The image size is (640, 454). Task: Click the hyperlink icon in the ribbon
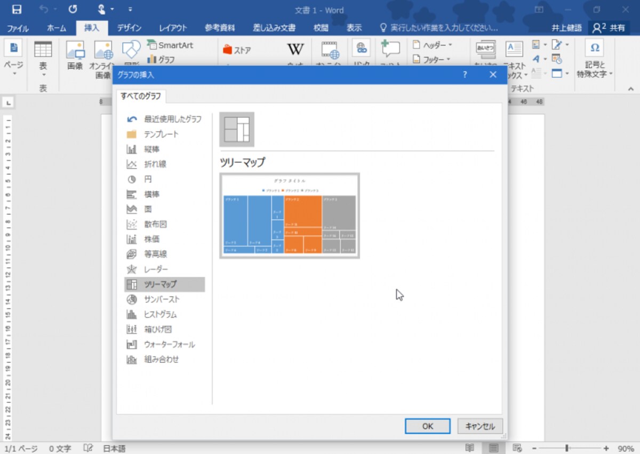tap(361, 49)
